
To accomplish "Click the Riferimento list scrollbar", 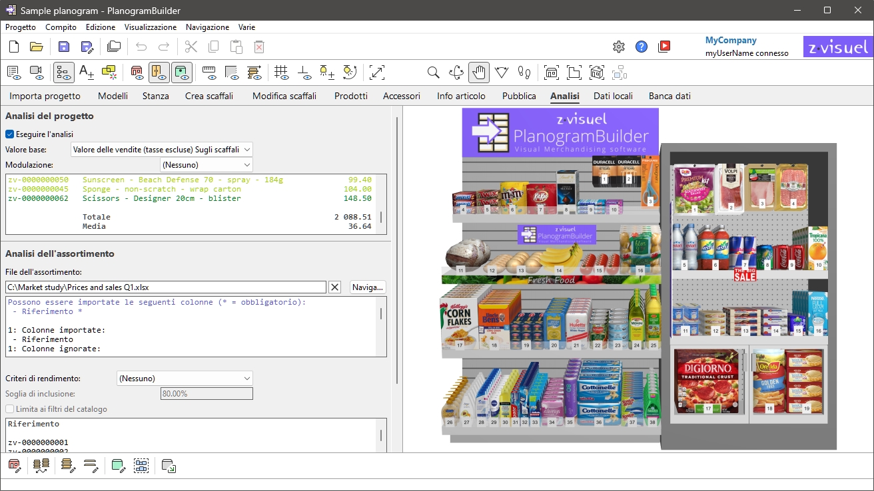I will point(382,436).
